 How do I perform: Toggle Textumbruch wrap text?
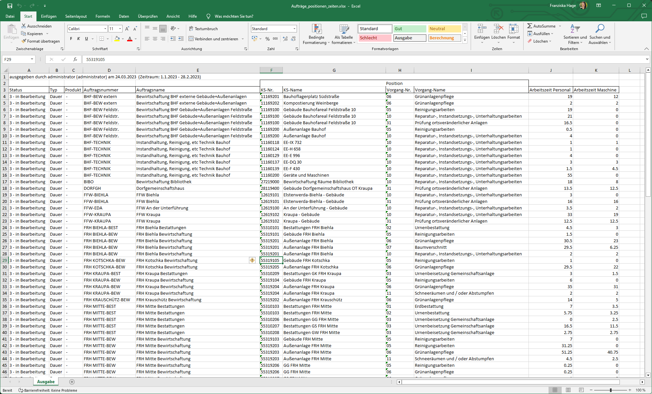click(x=203, y=29)
